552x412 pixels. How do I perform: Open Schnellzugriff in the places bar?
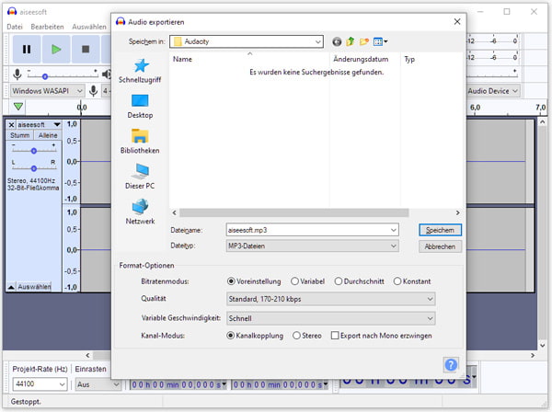tap(140, 71)
